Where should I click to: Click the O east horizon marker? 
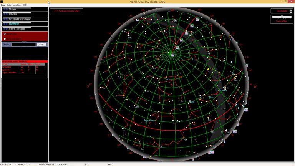coord(88,86)
